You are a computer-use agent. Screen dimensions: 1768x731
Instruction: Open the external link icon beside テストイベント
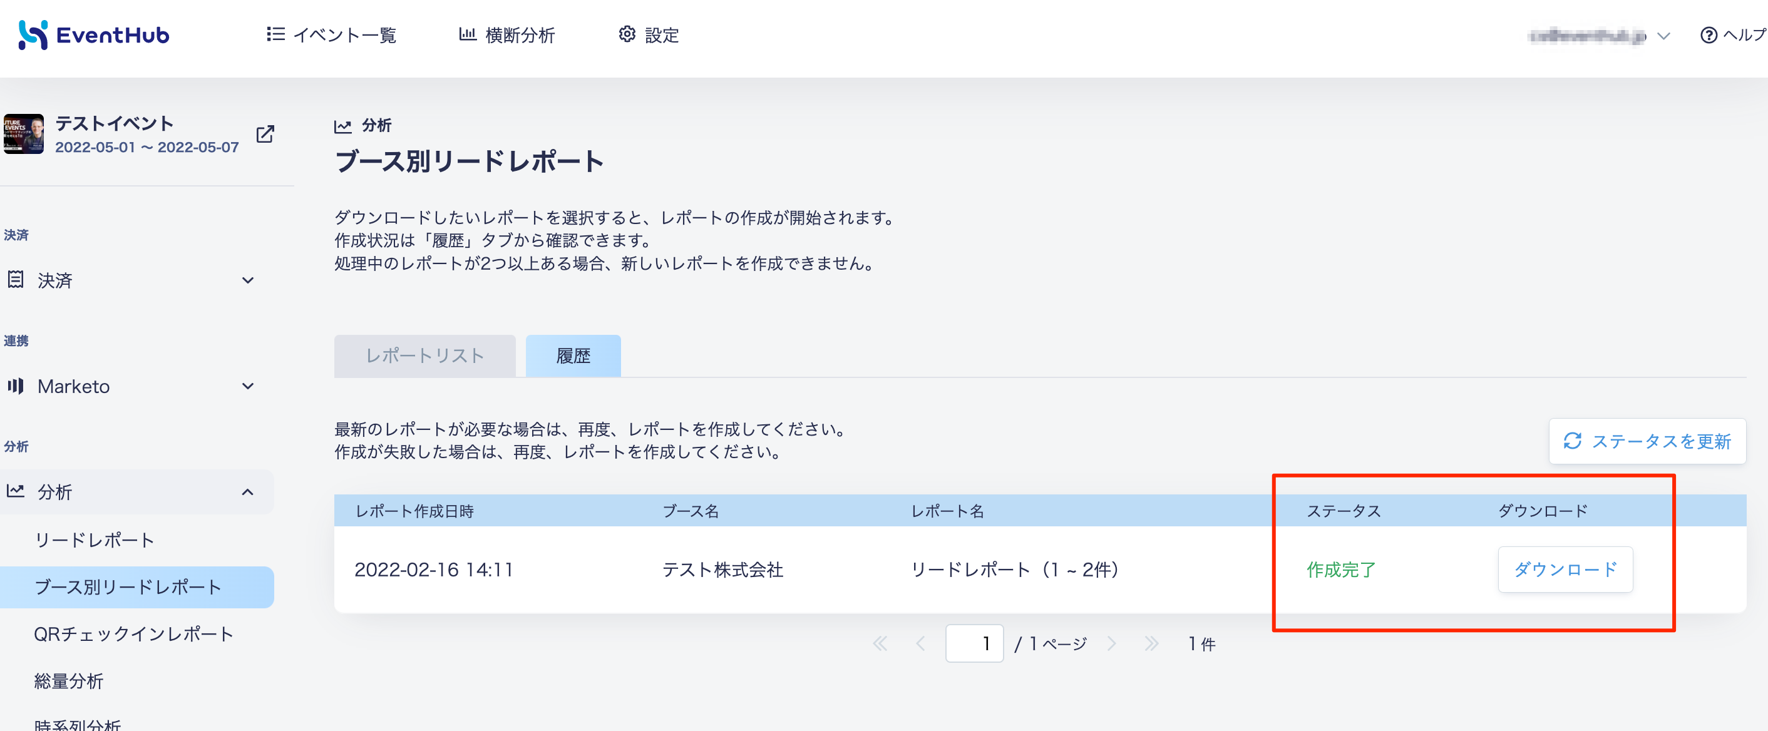[x=265, y=134]
